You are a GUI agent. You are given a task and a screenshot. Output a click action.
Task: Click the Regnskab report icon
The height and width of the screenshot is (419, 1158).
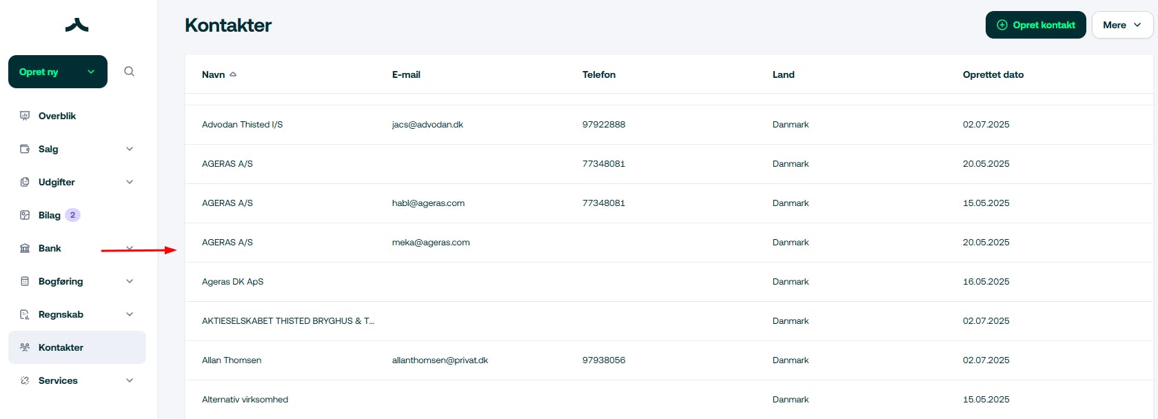tap(25, 314)
